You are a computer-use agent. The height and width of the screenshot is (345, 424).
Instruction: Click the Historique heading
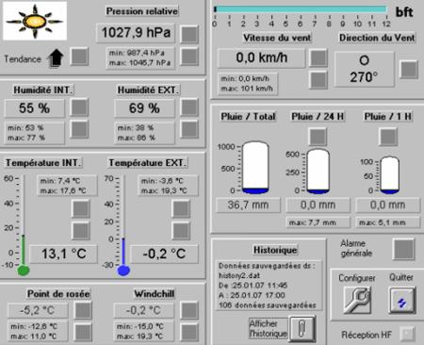[275, 250]
